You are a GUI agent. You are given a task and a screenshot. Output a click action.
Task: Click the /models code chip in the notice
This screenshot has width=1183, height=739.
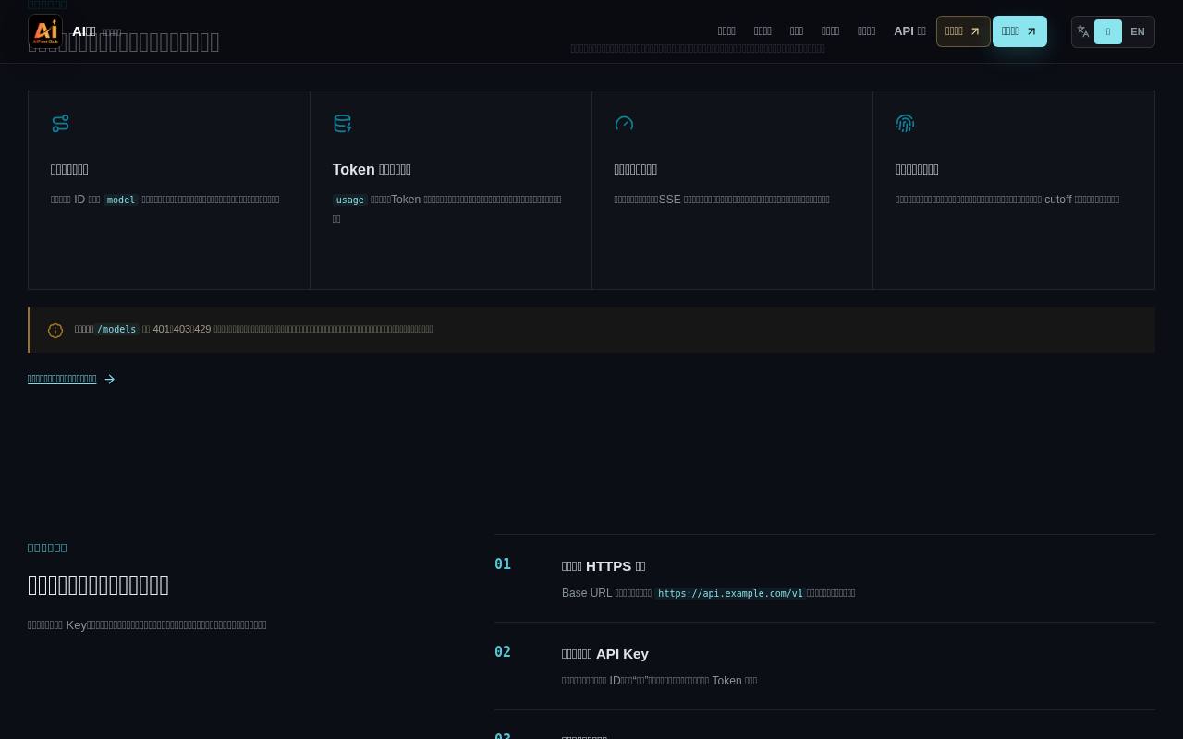(116, 329)
